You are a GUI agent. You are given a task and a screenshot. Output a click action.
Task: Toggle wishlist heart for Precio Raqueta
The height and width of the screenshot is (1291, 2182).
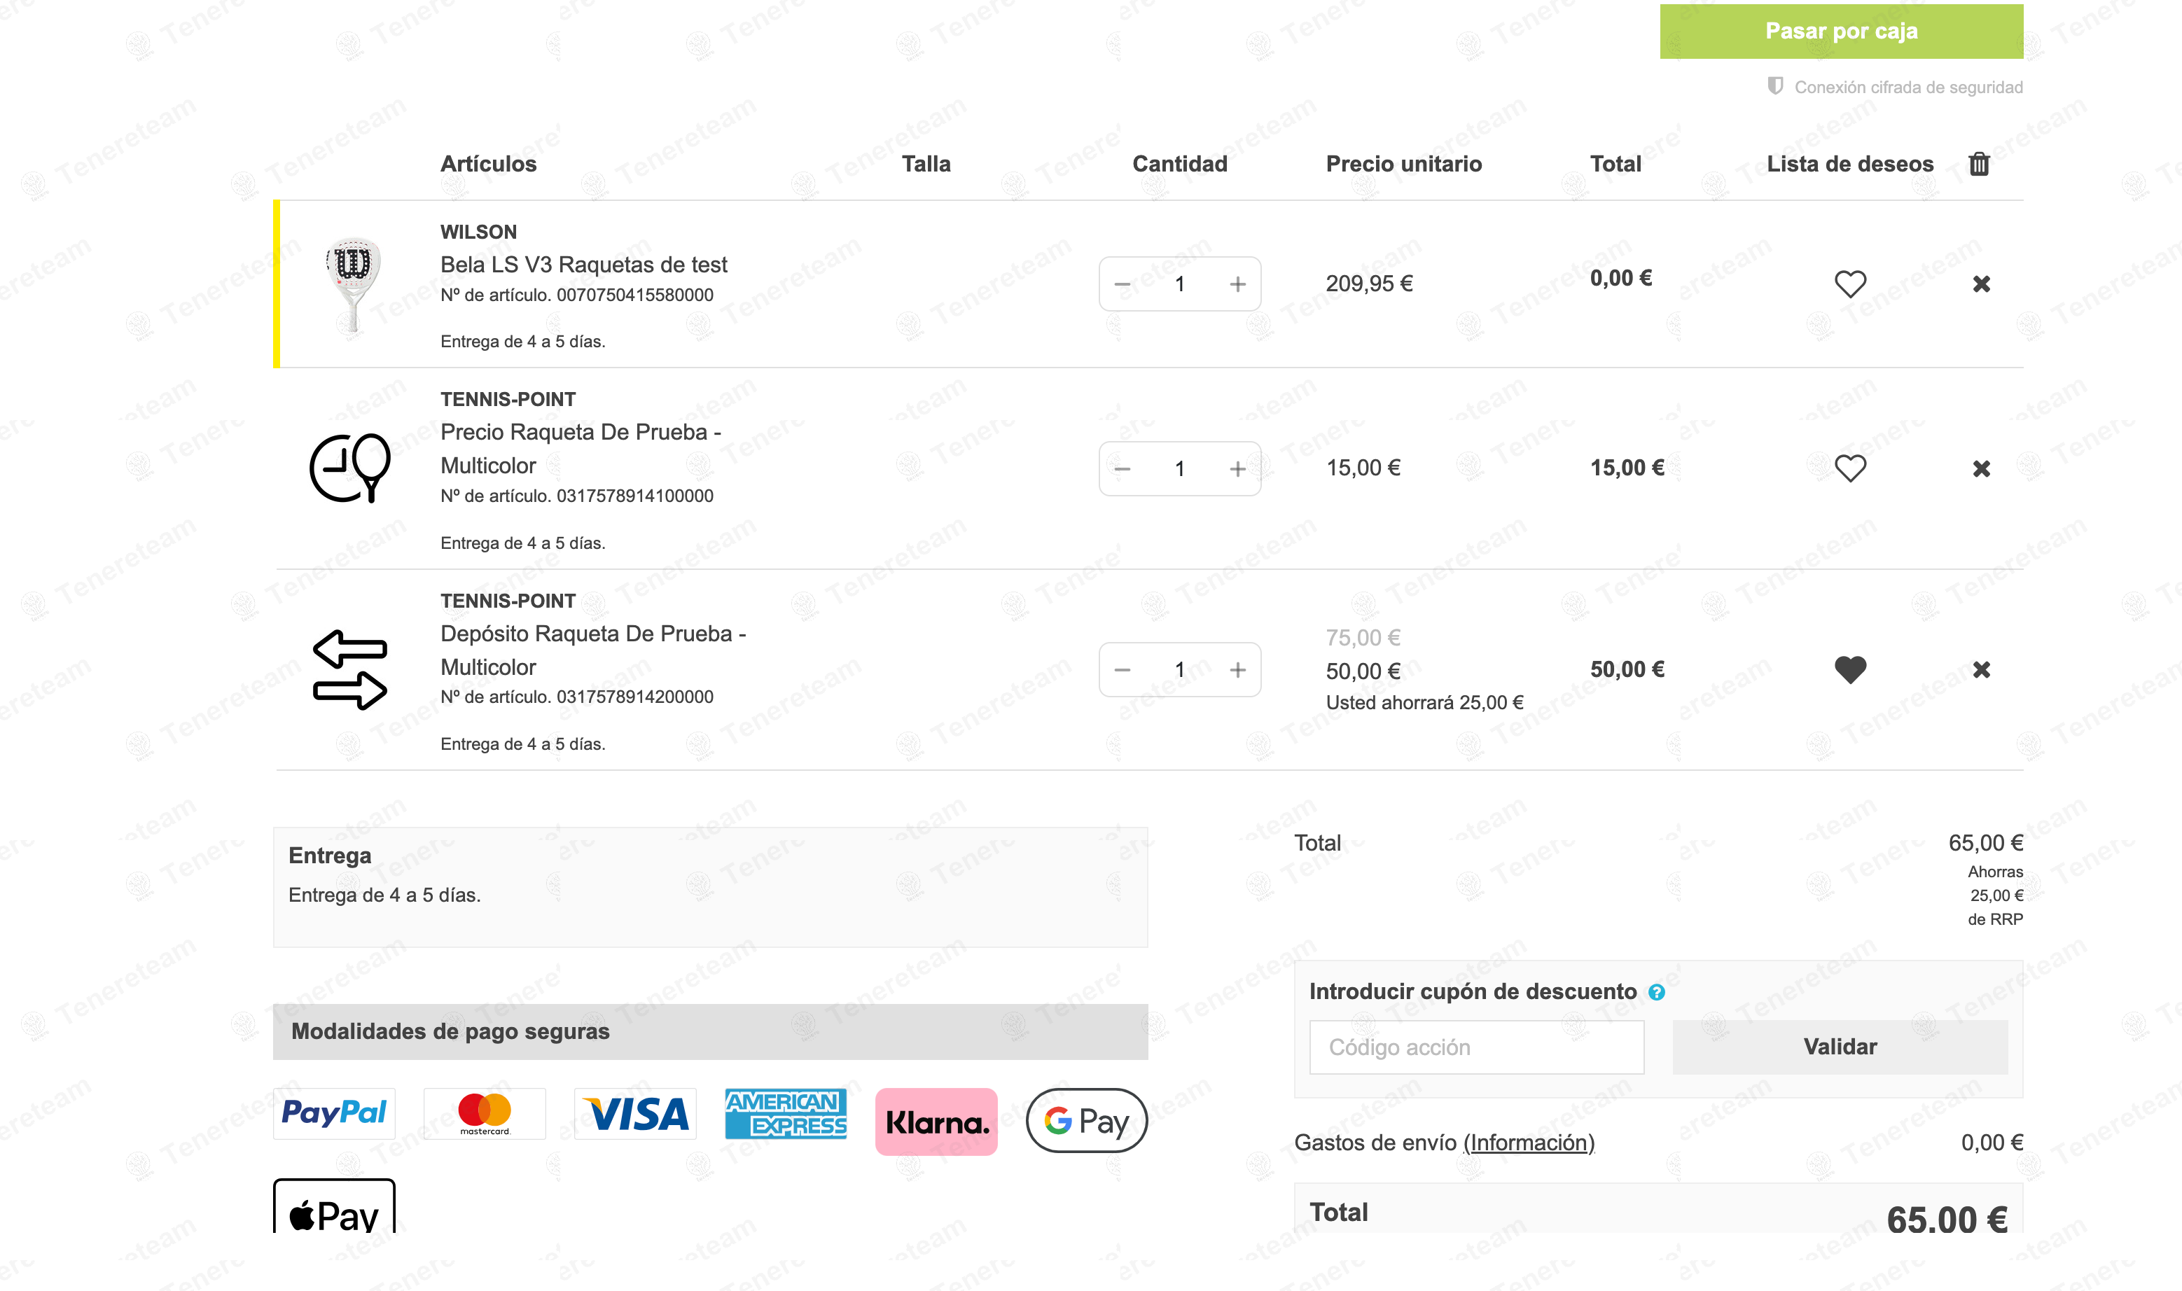tap(1849, 469)
